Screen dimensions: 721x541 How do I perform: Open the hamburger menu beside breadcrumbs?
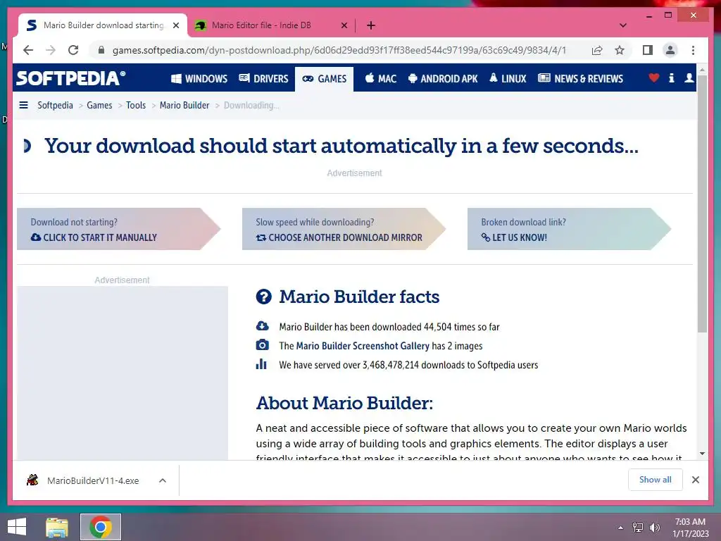[23, 106]
